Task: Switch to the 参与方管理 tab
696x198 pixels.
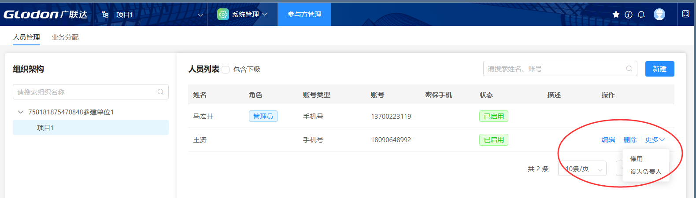Action: point(304,15)
